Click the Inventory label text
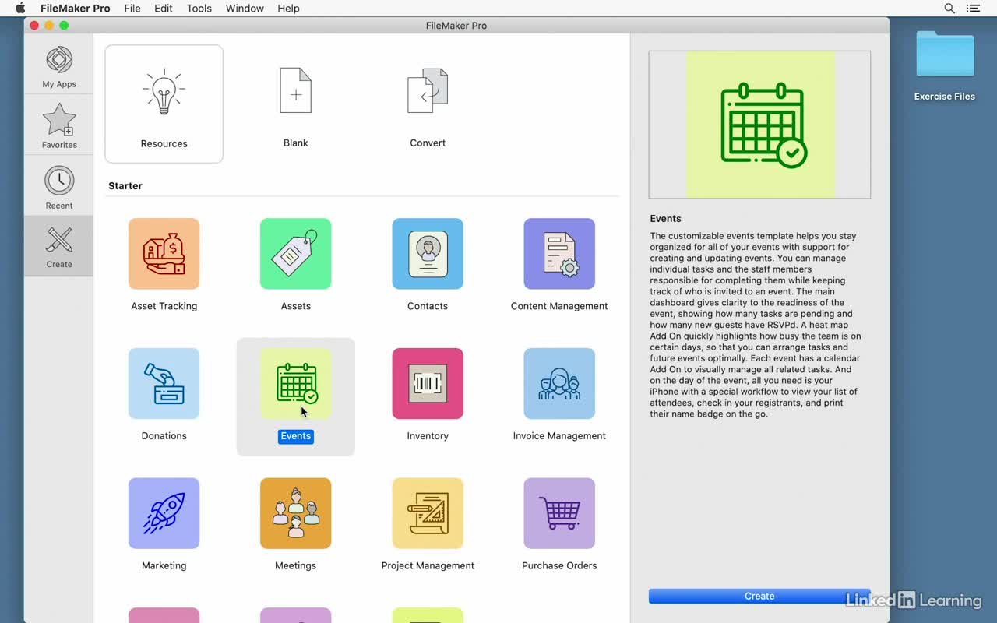Viewport: 997px width, 623px height. point(428,436)
